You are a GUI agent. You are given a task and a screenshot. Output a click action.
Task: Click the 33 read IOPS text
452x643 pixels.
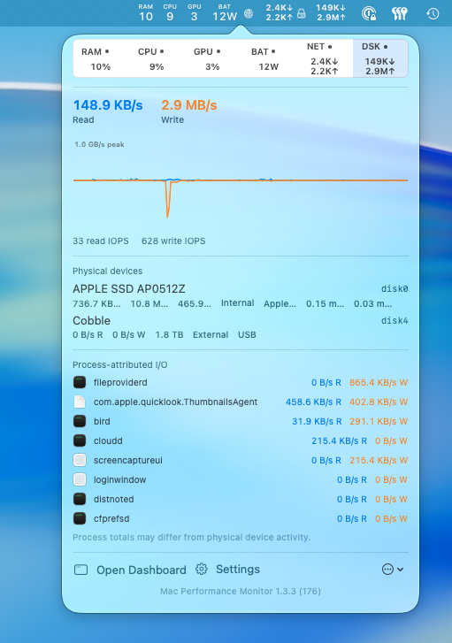click(101, 241)
